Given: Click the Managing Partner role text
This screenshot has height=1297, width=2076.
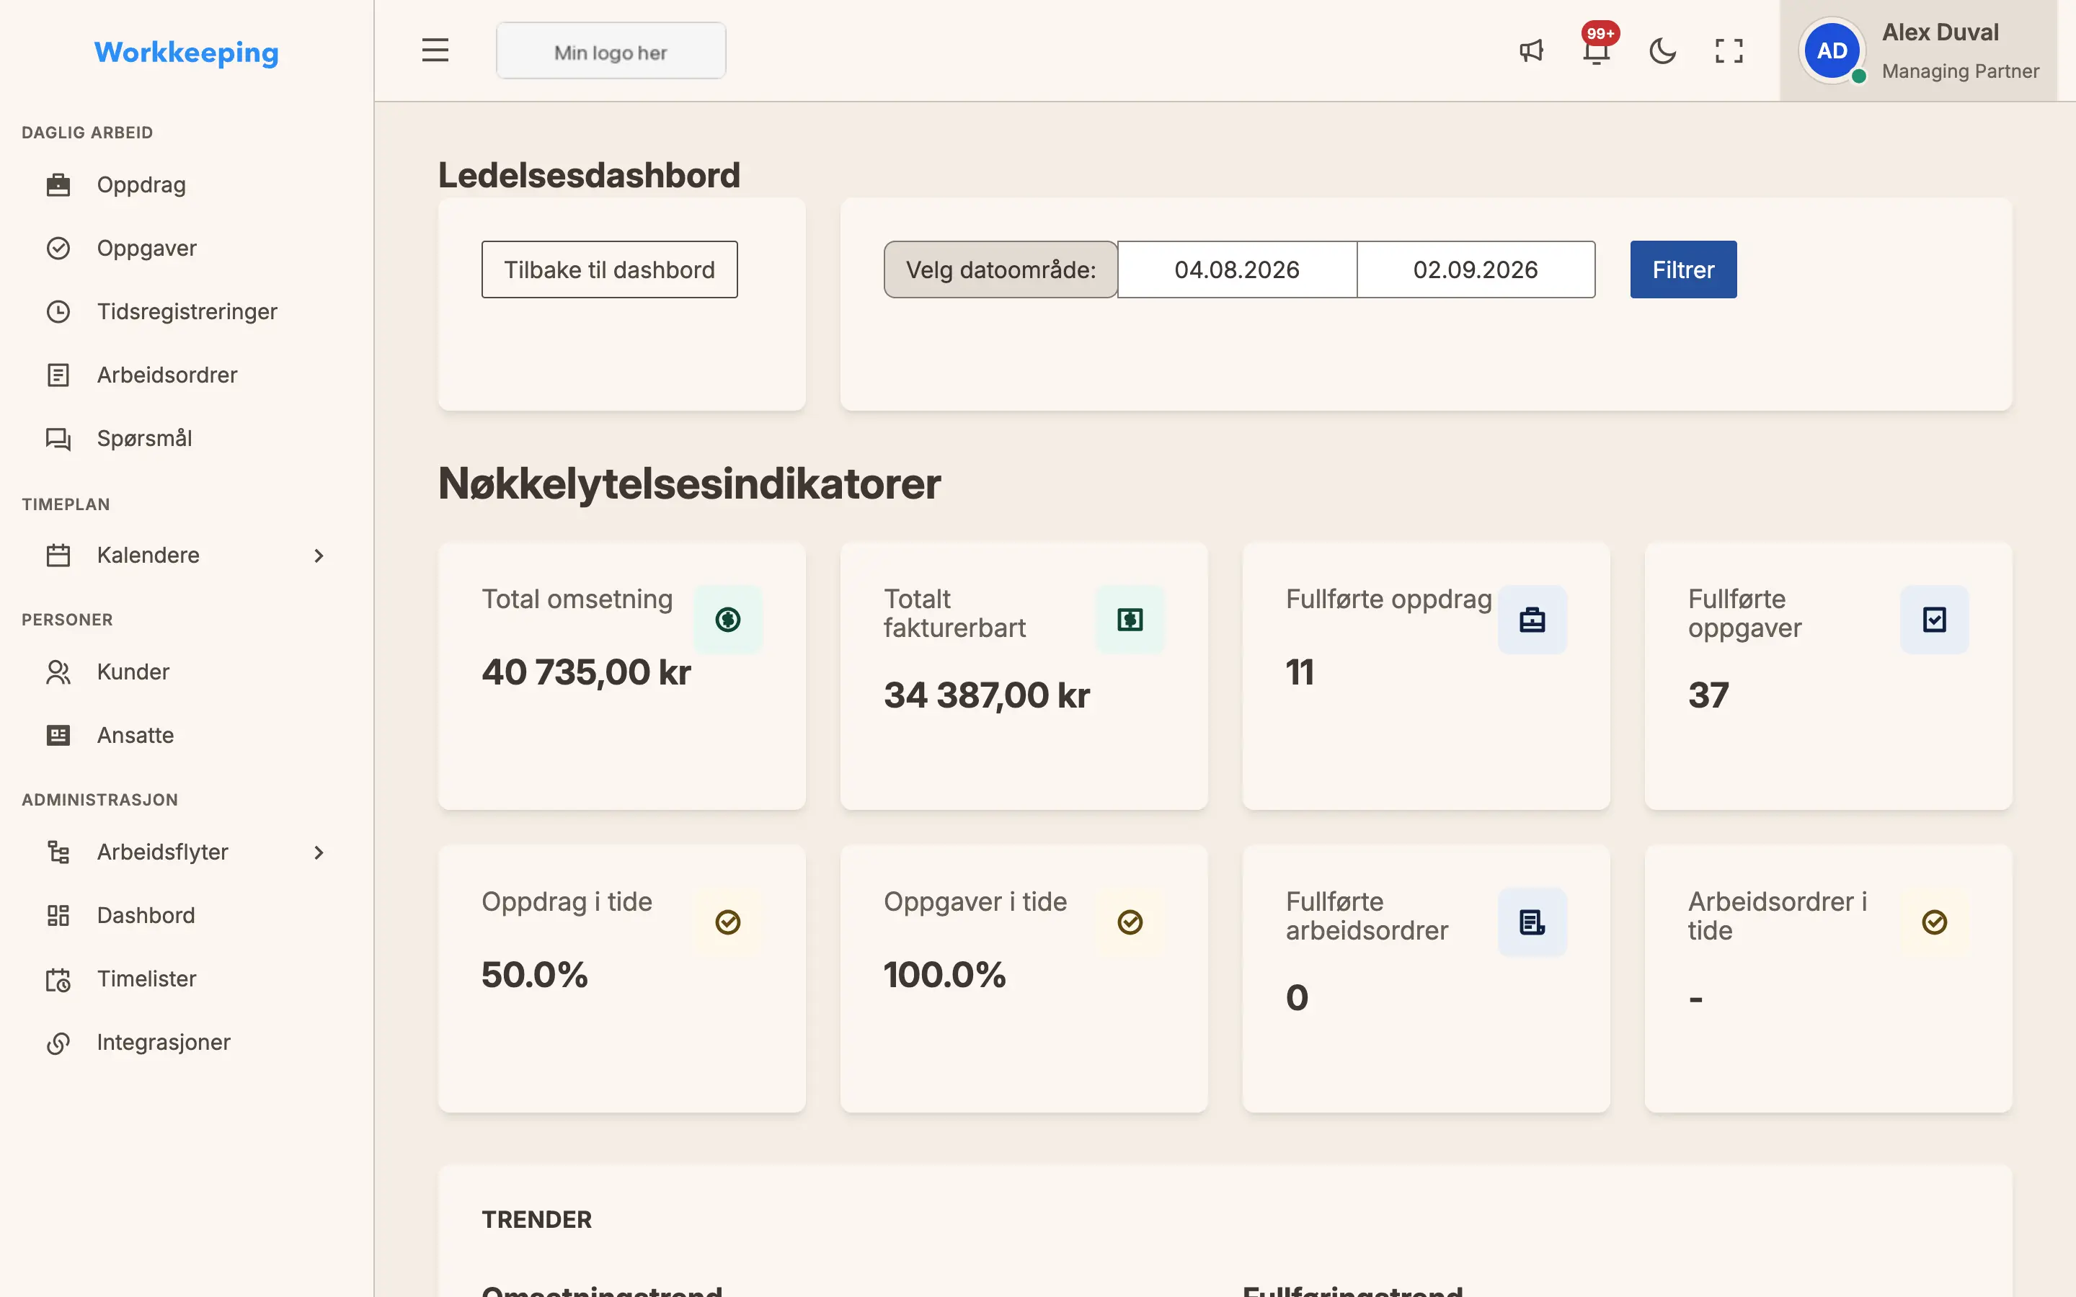Looking at the screenshot, I should pyautogui.click(x=1960, y=71).
